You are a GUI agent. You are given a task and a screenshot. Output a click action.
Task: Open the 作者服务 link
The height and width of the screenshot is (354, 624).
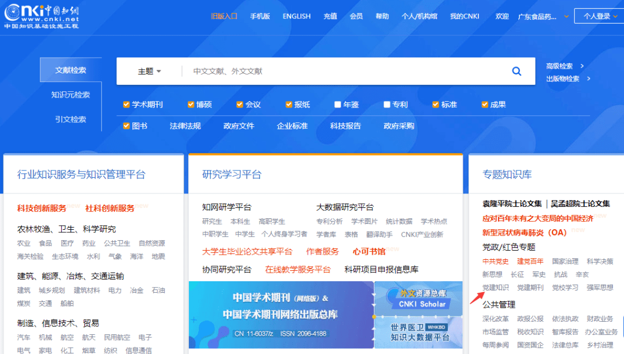pyautogui.click(x=322, y=251)
